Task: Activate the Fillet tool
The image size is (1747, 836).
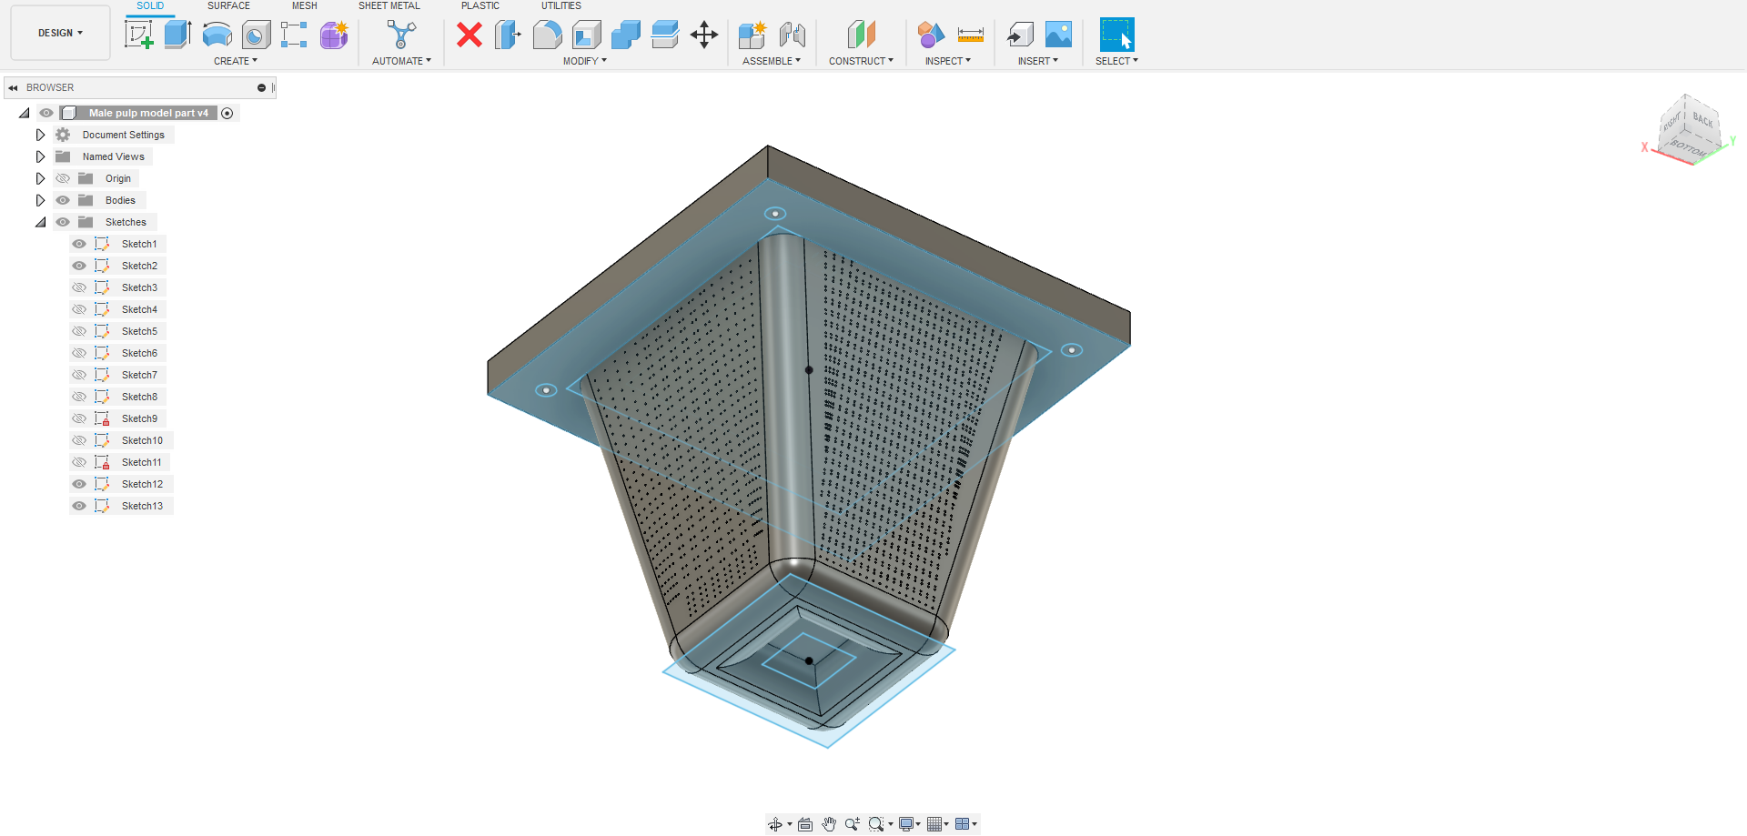Action: pos(547,35)
